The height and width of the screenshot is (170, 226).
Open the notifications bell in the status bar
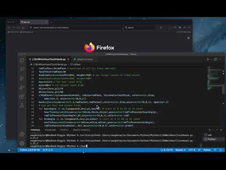[x=220, y=150]
